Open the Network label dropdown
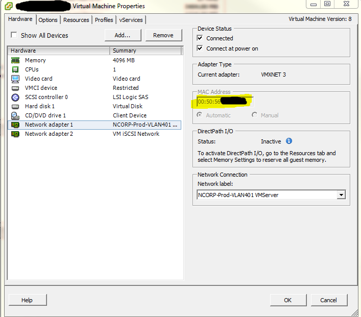The width and height of the screenshot is (361, 317). click(341, 194)
